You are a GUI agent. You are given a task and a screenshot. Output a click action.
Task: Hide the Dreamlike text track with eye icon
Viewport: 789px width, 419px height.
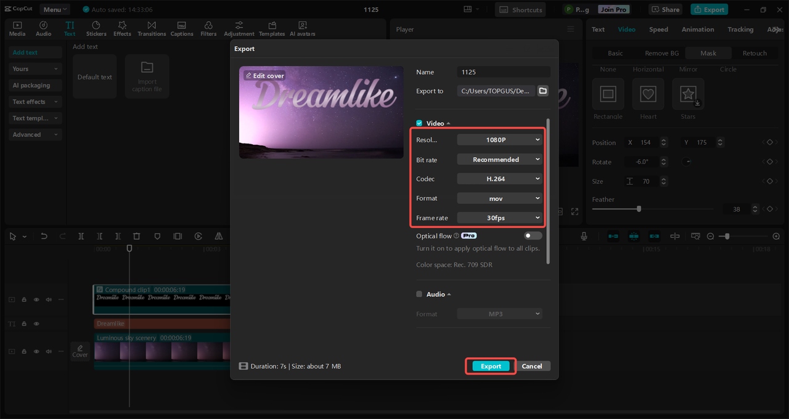click(36, 323)
